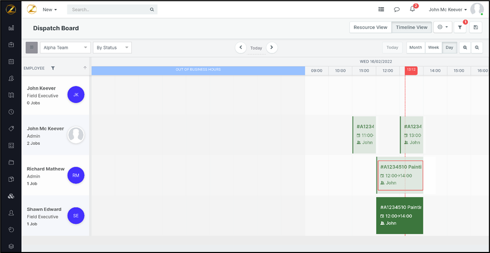
Task: Open the By Status dropdown
Action: pyautogui.click(x=112, y=48)
